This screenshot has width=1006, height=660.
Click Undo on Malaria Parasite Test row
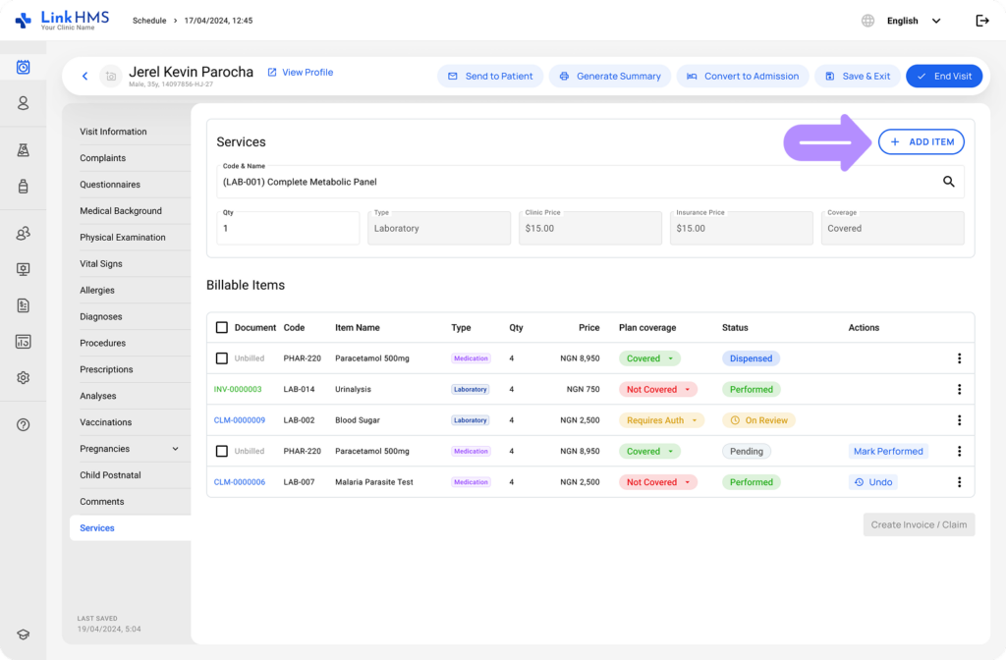872,482
